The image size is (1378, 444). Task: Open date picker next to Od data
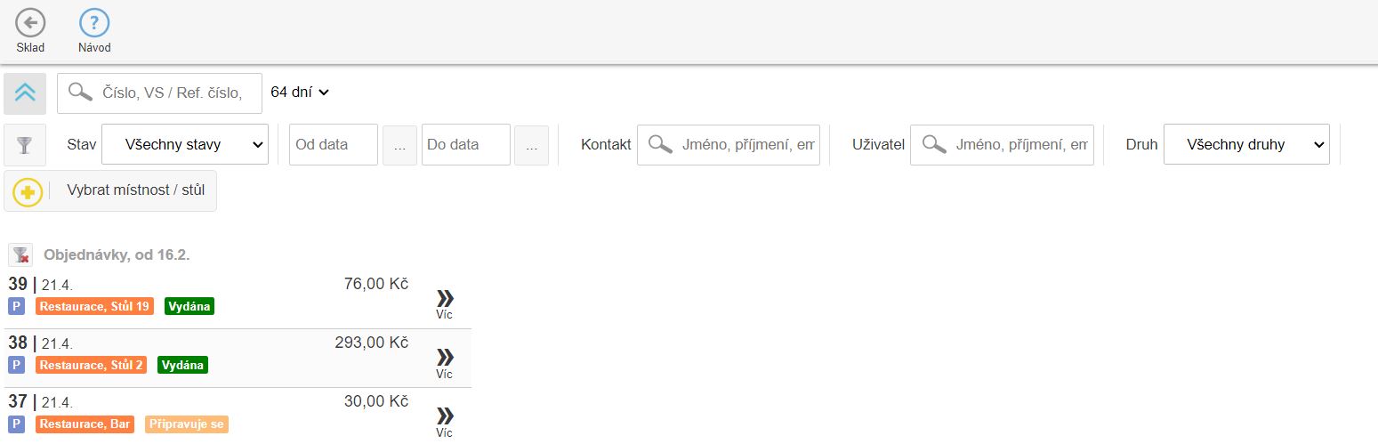(x=399, y=145)
